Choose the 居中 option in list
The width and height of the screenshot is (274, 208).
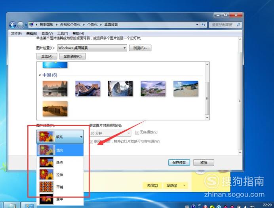pyautogui.click(x=60, y=199)
